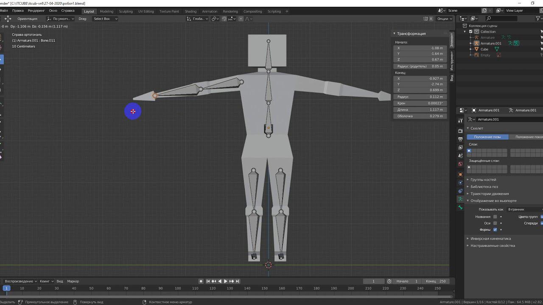Screen dimensions: 543x305
Task: Toggle auto keying record button
Action: click(x=201, y=281)
